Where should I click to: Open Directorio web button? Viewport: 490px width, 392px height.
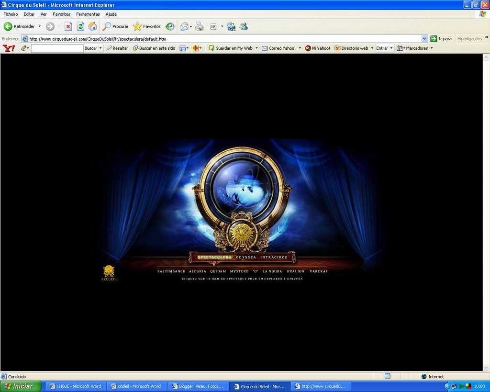point(351,48)
